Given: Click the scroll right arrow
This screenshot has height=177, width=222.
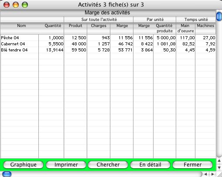Looking at the screenshot, I should click(212, 174).
